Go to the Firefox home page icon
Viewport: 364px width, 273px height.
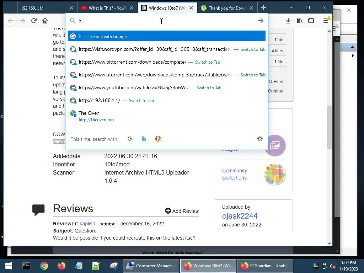point(45,21)
